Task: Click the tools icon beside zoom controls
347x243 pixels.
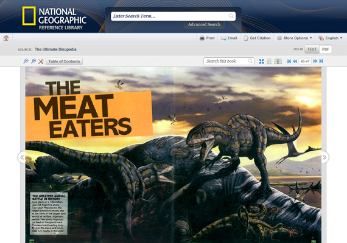Action: [41, 61]
